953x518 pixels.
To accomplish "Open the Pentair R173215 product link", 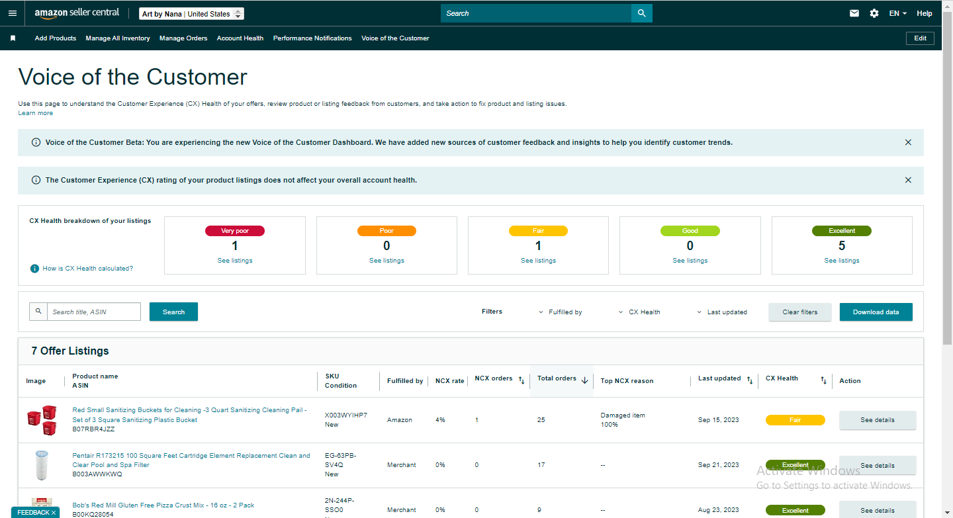I will pos(191,460).
